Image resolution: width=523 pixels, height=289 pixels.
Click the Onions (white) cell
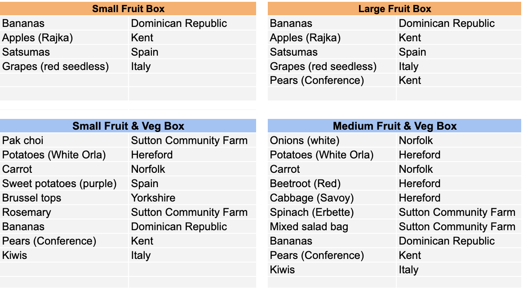coord(332,140)
